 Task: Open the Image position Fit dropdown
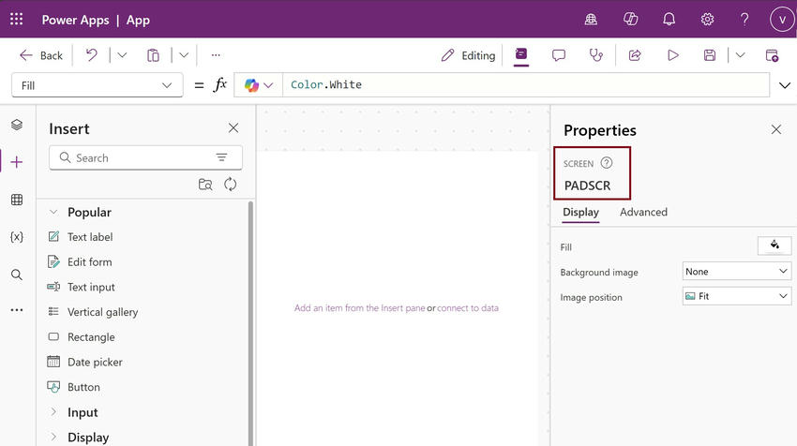(736, 296)
